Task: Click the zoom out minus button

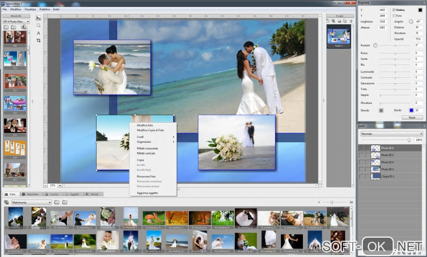Action: [46, 185]
